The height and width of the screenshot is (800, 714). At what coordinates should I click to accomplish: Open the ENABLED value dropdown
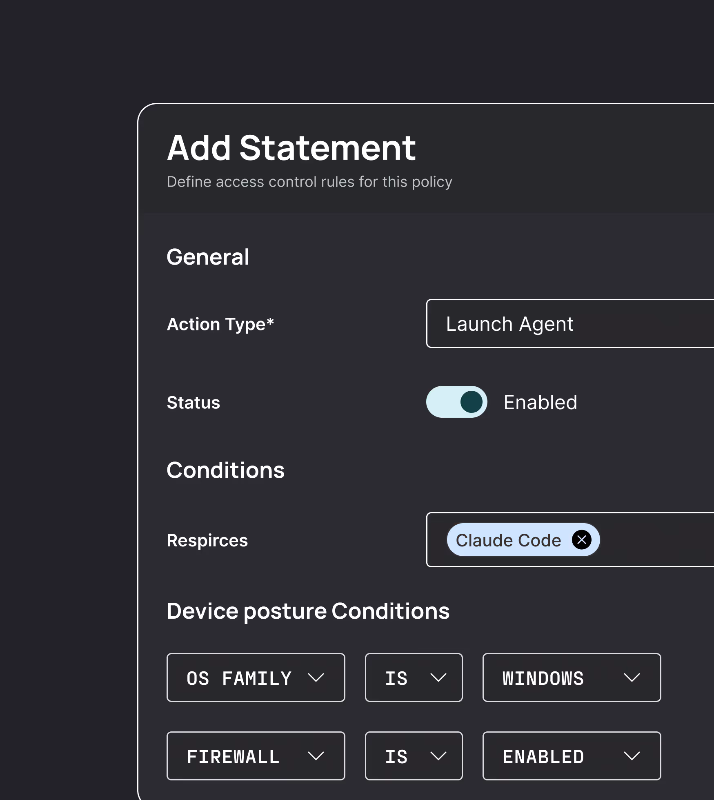click(571, 756)
